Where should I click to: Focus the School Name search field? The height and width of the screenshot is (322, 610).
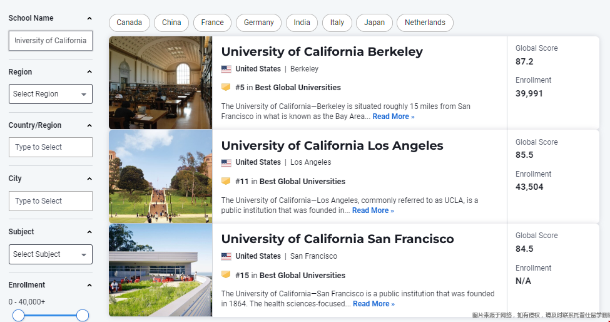click(x=51, y=41)
